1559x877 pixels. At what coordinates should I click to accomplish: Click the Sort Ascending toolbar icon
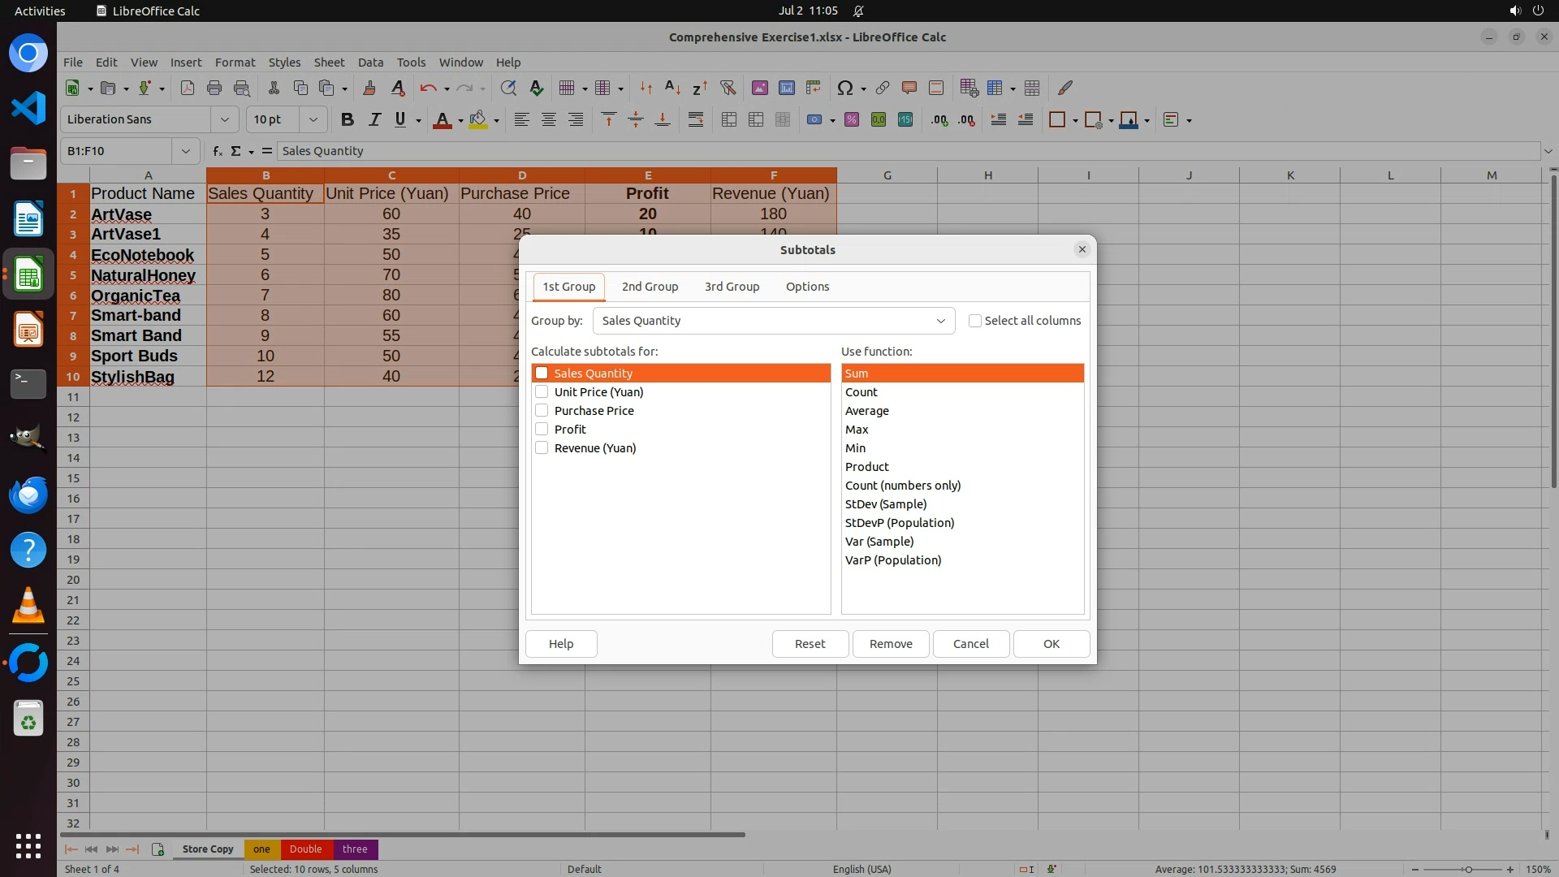point(672,88)
